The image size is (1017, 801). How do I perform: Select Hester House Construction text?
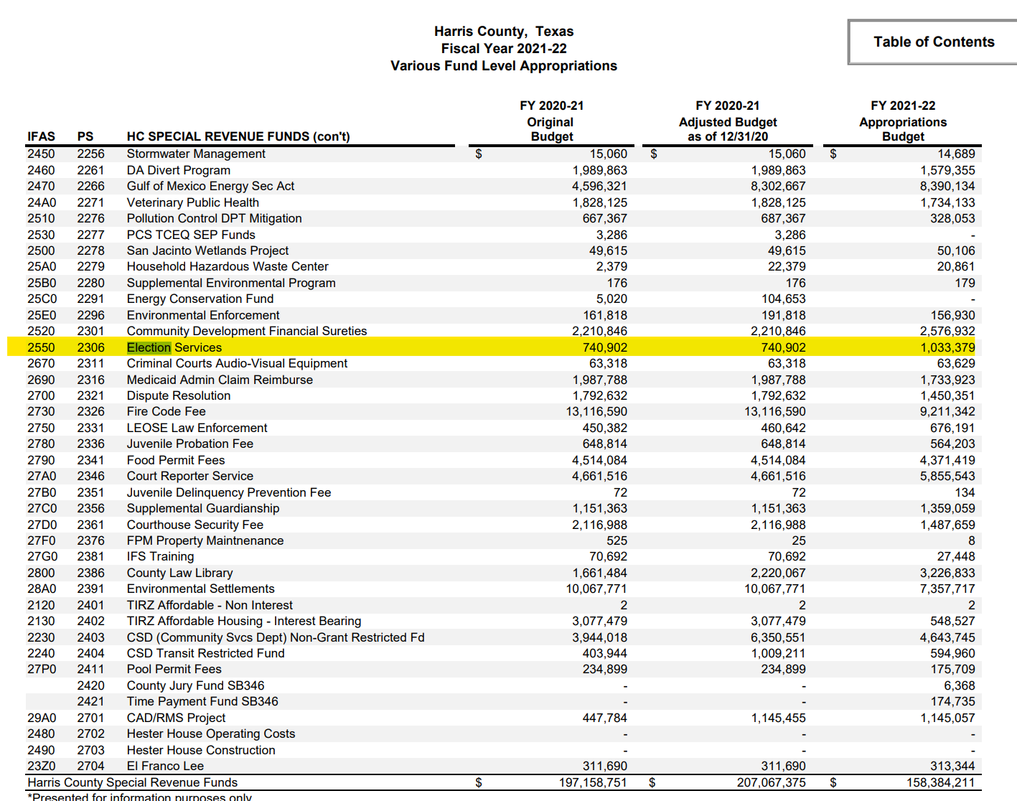201,750
